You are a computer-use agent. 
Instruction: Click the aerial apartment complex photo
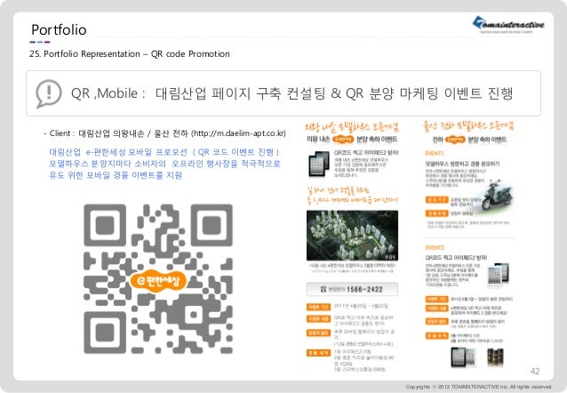click(x=352, y=236)
